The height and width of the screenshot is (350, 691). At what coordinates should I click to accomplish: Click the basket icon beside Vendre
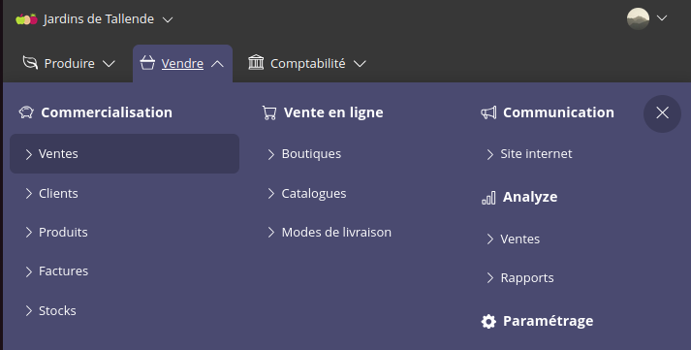[x=147, y=63]
